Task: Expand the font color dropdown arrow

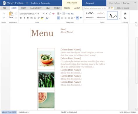Action: tap(49, 18)
